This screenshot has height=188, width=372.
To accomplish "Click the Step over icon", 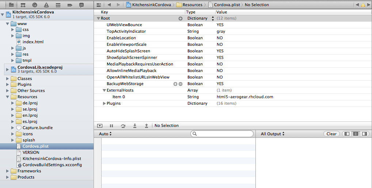I will [123, 126].
